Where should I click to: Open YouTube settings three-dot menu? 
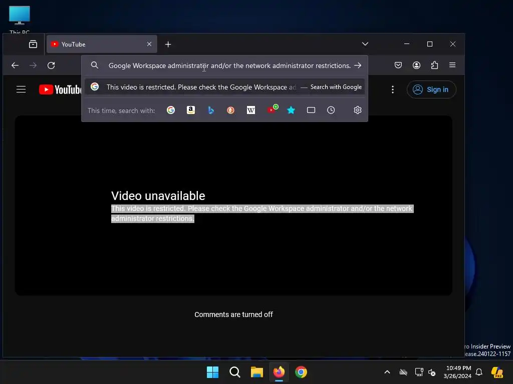tap(393, 89)
